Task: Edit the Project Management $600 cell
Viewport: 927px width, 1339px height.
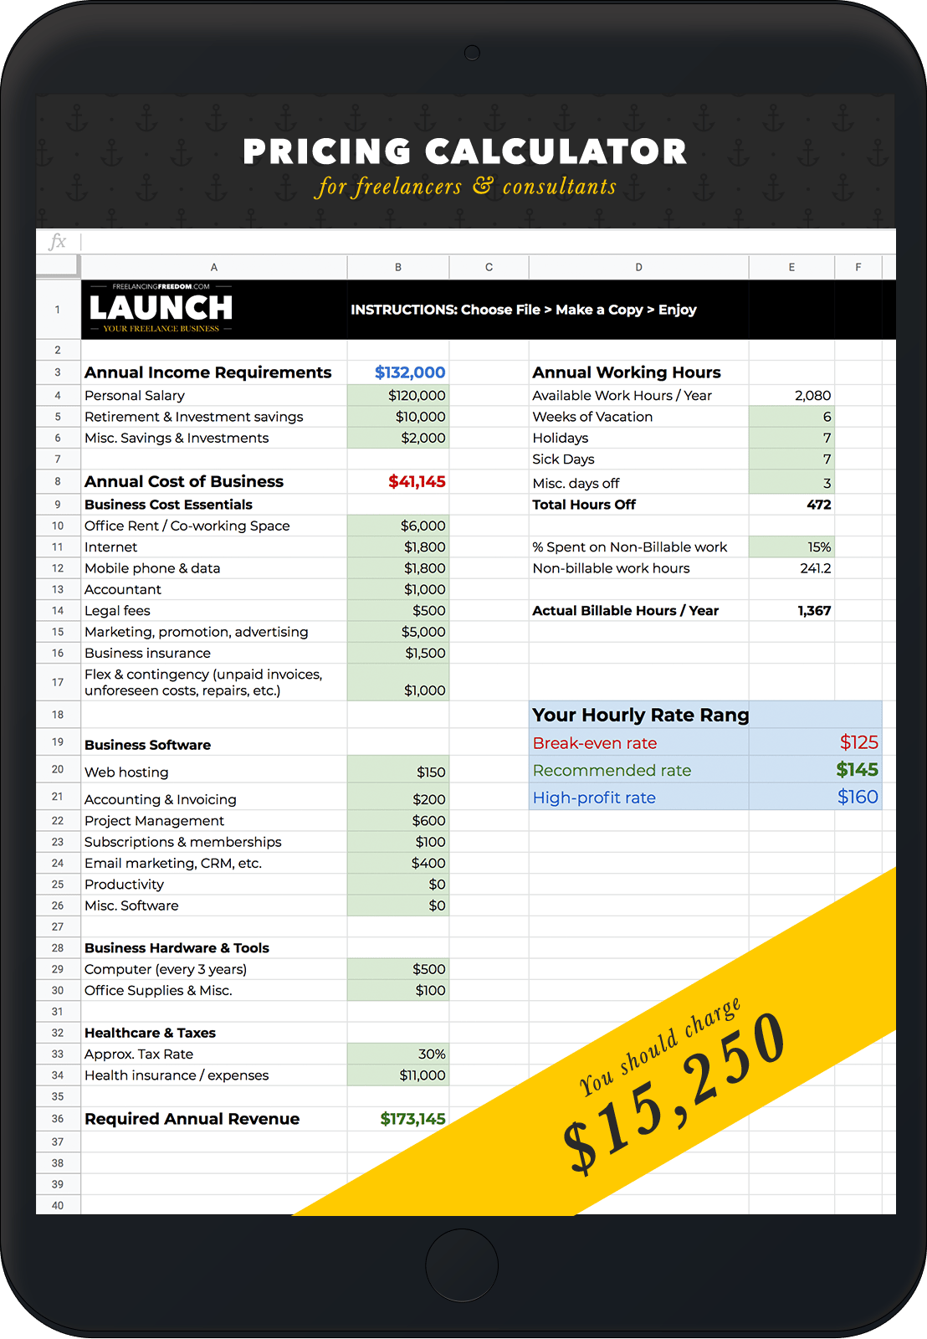Action: 398,821
